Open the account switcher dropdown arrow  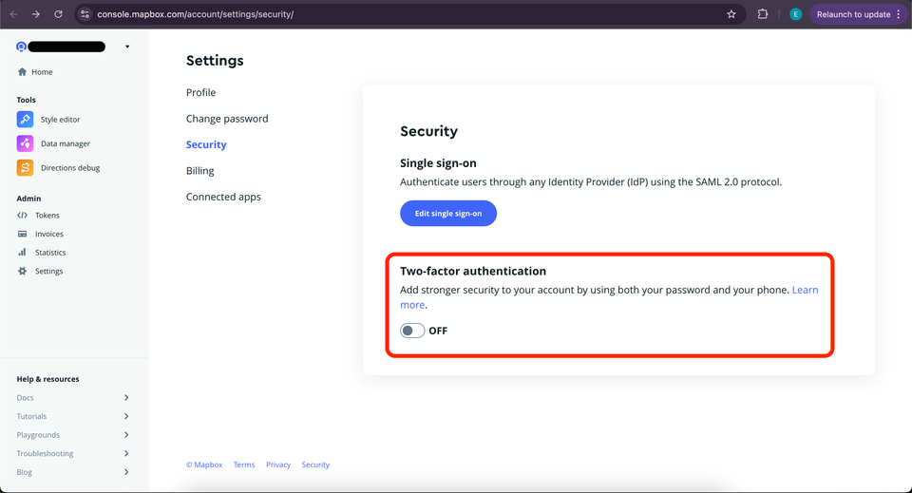[x=127, y=47]
